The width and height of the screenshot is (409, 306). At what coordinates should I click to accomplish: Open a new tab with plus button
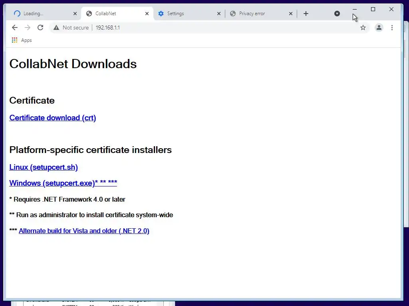point(306,14)
